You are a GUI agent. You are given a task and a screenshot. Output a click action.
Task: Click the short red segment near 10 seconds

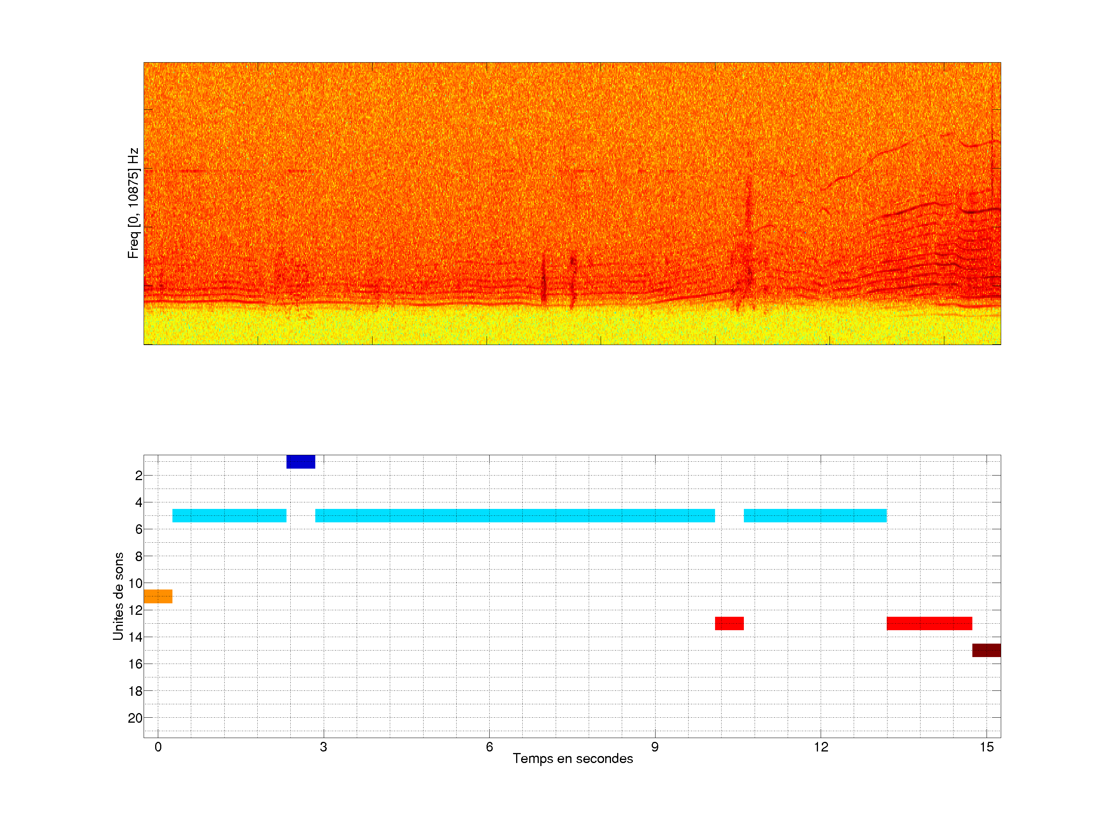click(x=729, y=623)
